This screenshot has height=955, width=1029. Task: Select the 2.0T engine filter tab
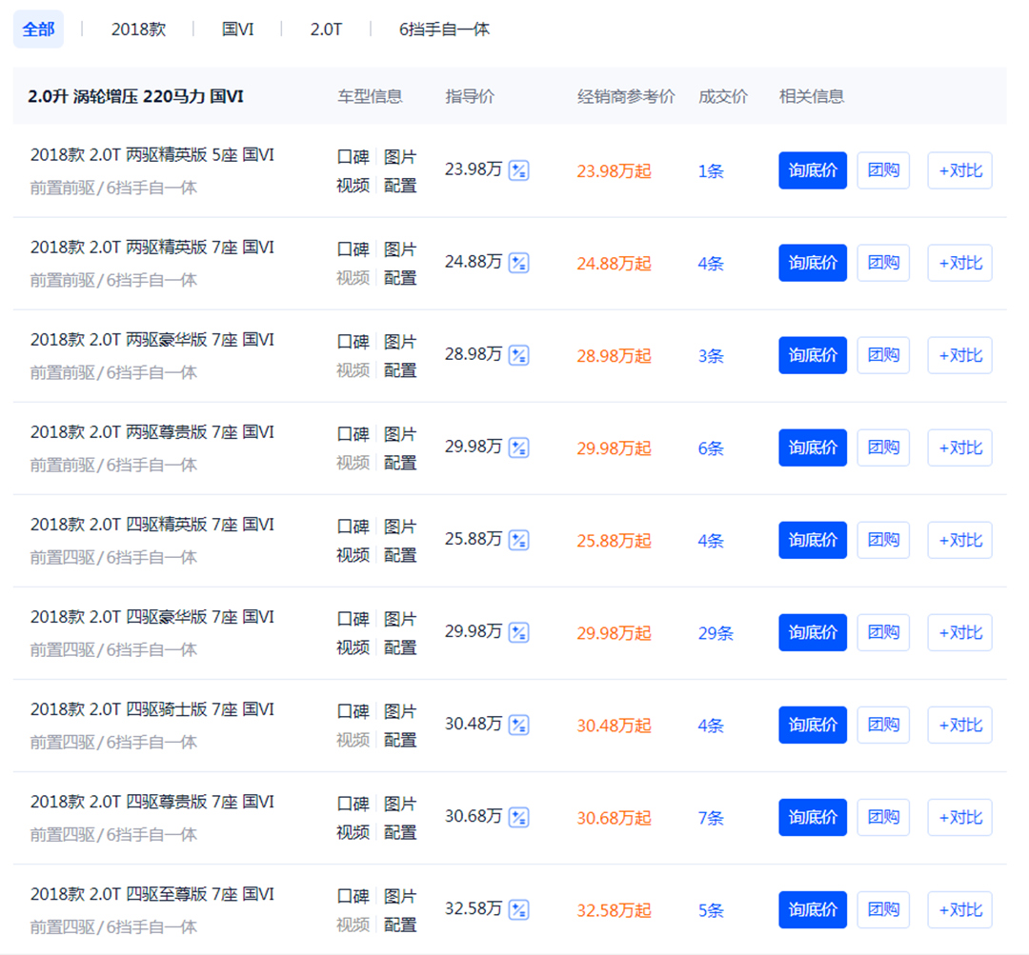326,30
